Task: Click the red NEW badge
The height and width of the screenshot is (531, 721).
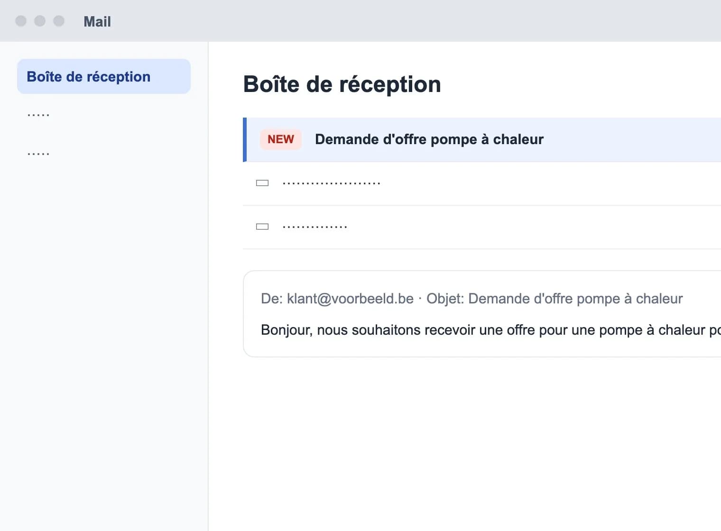Action: pos(281,139)
